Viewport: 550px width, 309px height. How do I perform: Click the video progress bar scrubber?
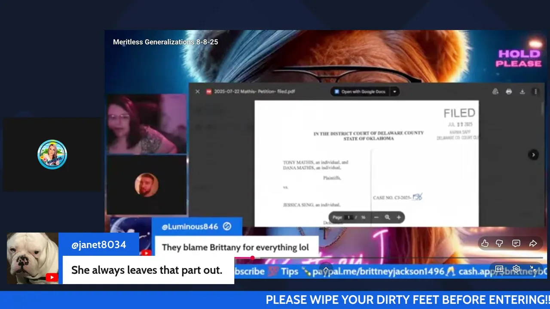(x=252, y=258)
